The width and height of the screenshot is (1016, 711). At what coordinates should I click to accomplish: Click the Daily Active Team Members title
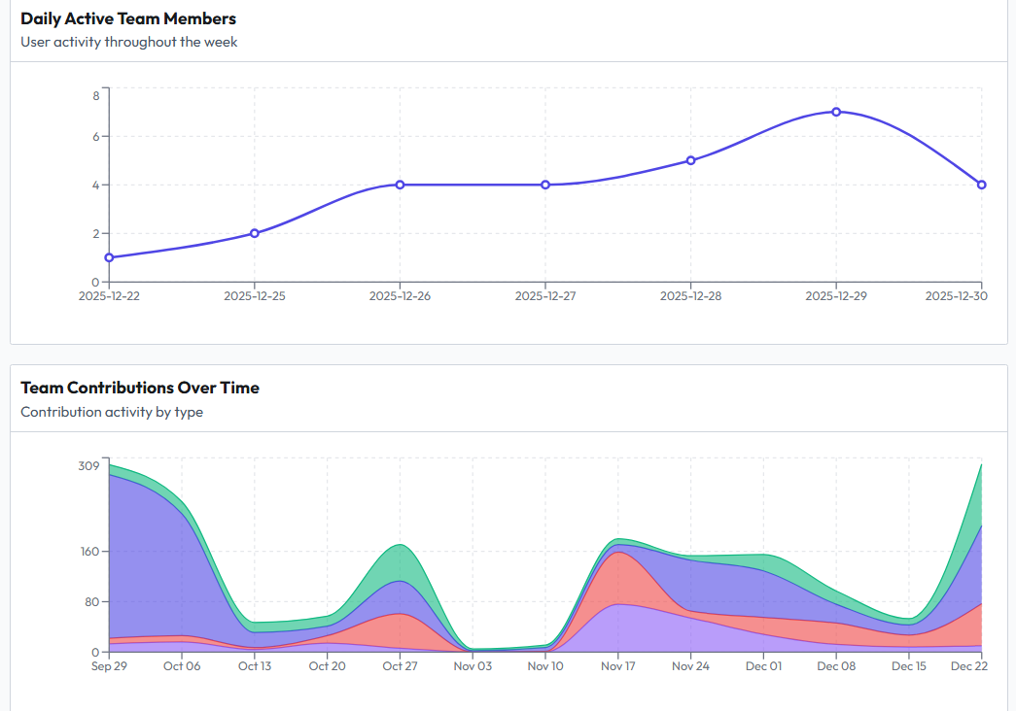[127, 18]
